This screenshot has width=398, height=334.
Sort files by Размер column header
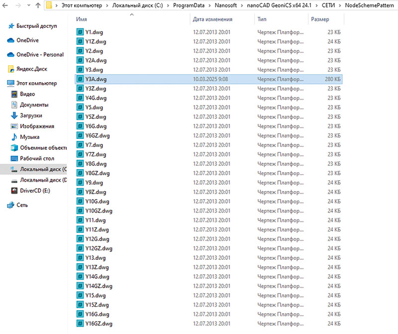pyautogui.click(x=319, y=19)
